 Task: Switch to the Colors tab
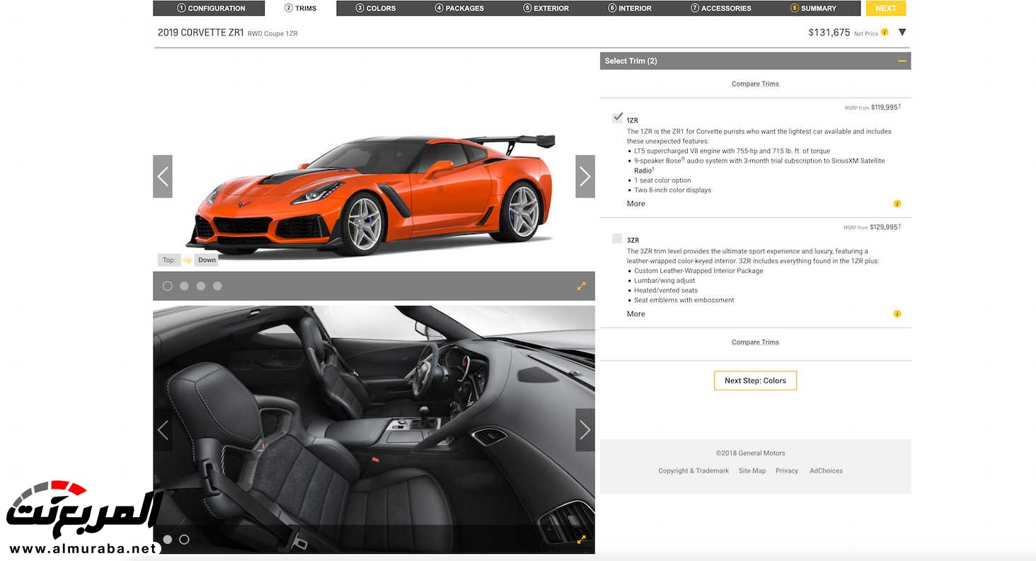coord(376,8)
